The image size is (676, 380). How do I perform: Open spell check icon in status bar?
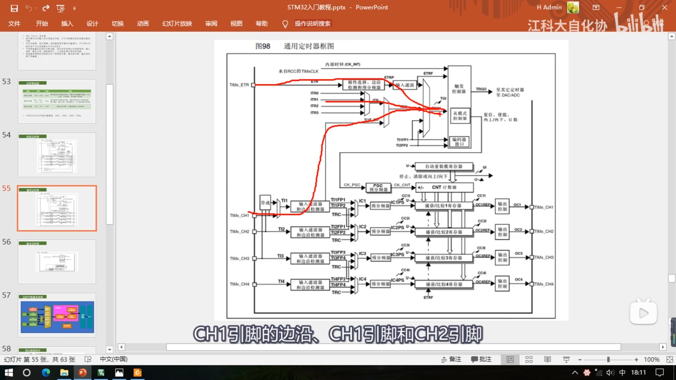click(88, 359)
